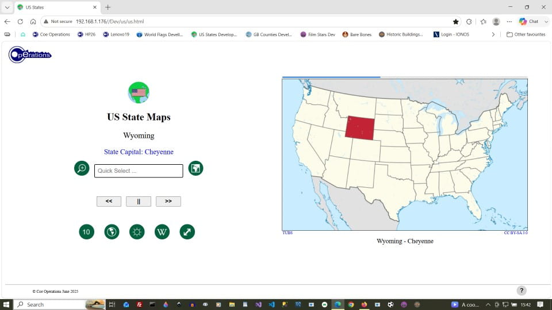Open the TUBS attribution link
This screenshot has height=310, width=552.
point(287,232)
